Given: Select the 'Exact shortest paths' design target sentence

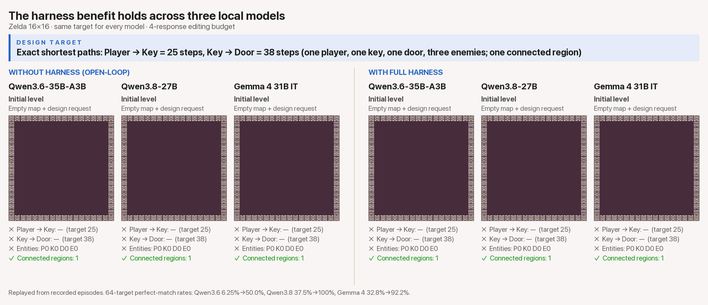Looking at the screenshot, I should point(299,52).
